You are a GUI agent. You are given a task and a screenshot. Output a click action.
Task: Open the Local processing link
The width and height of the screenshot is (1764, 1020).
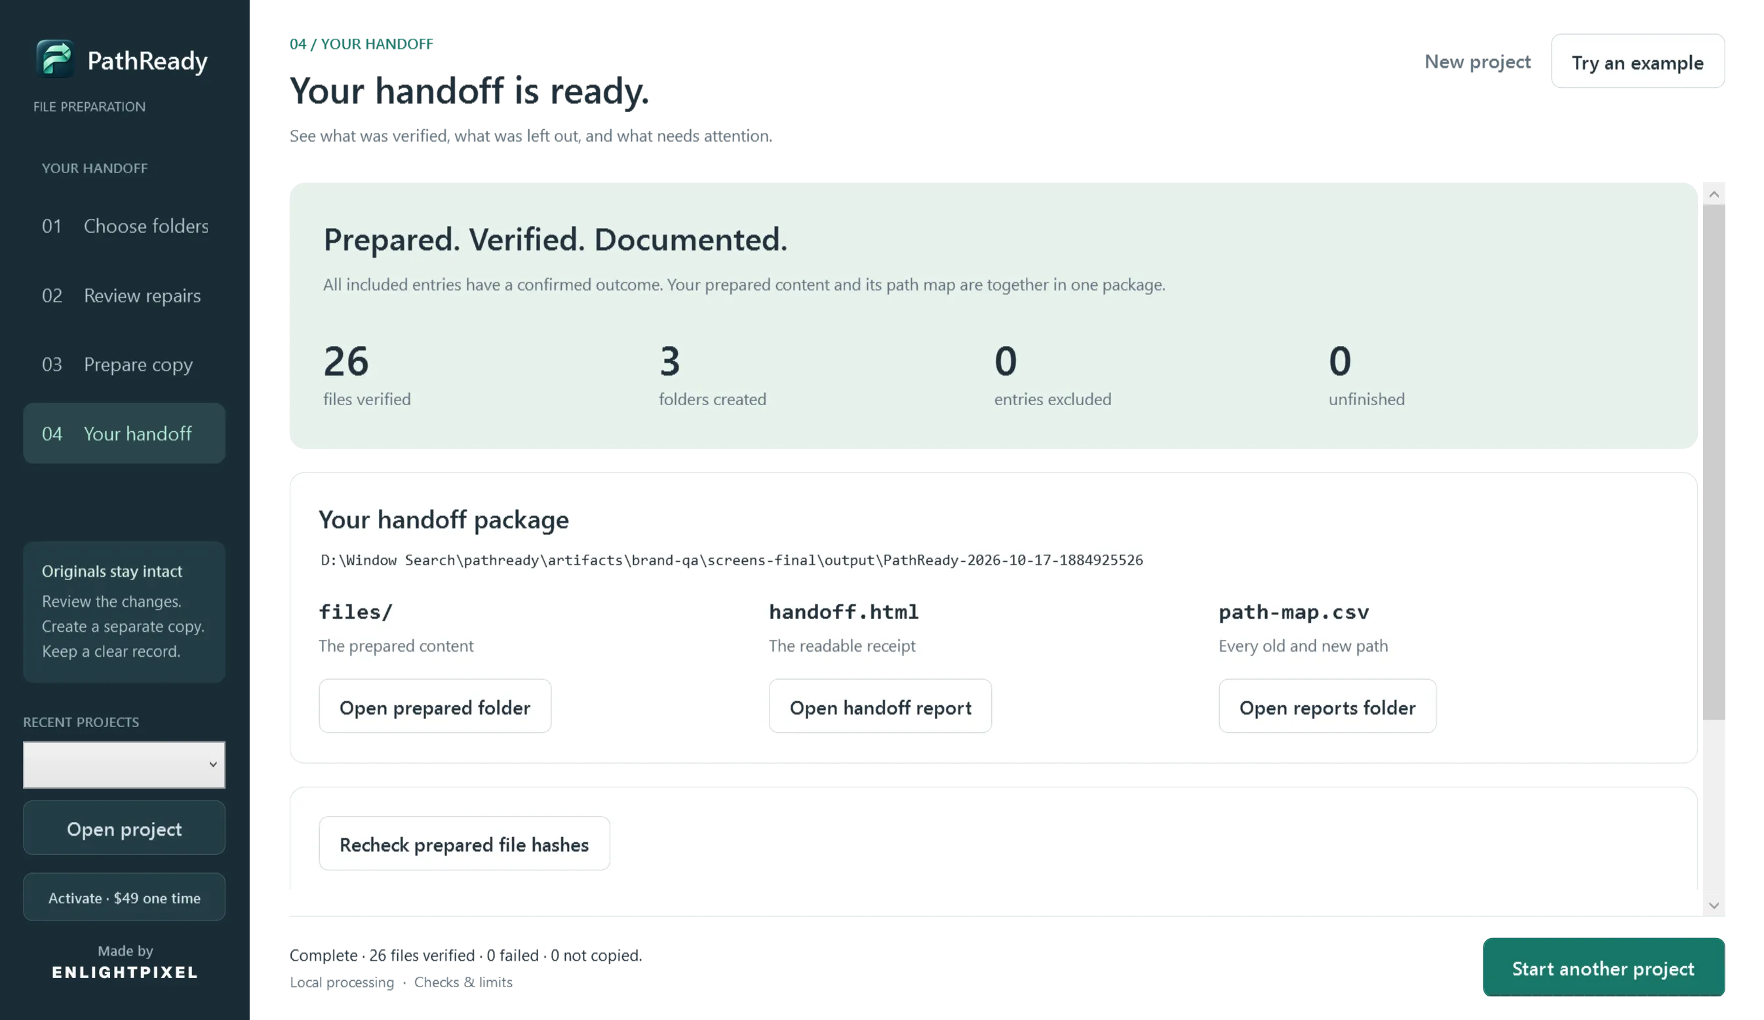(342, 982)
